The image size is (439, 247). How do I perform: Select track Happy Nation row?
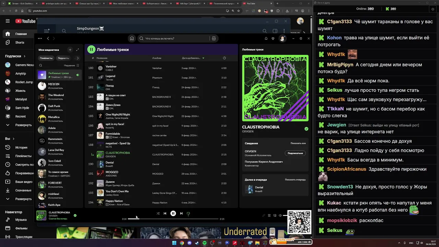(161, 202)
